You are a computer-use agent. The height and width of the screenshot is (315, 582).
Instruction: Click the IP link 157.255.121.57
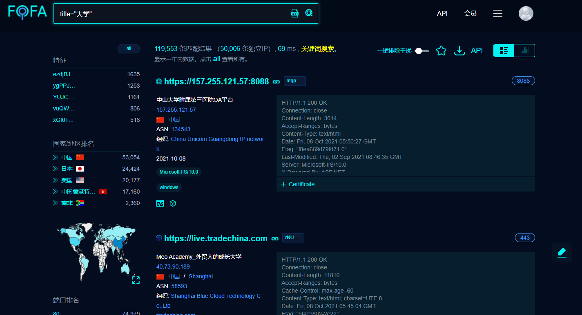pos(176,110)
